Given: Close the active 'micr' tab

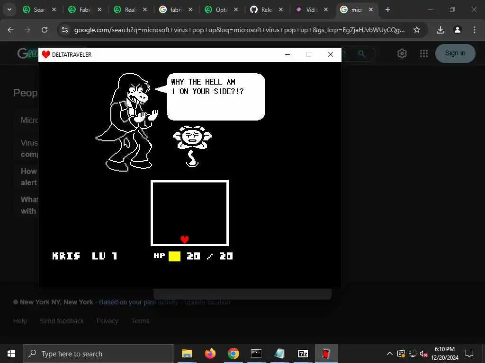Looking at the screenshot, I should click(371, 9).
